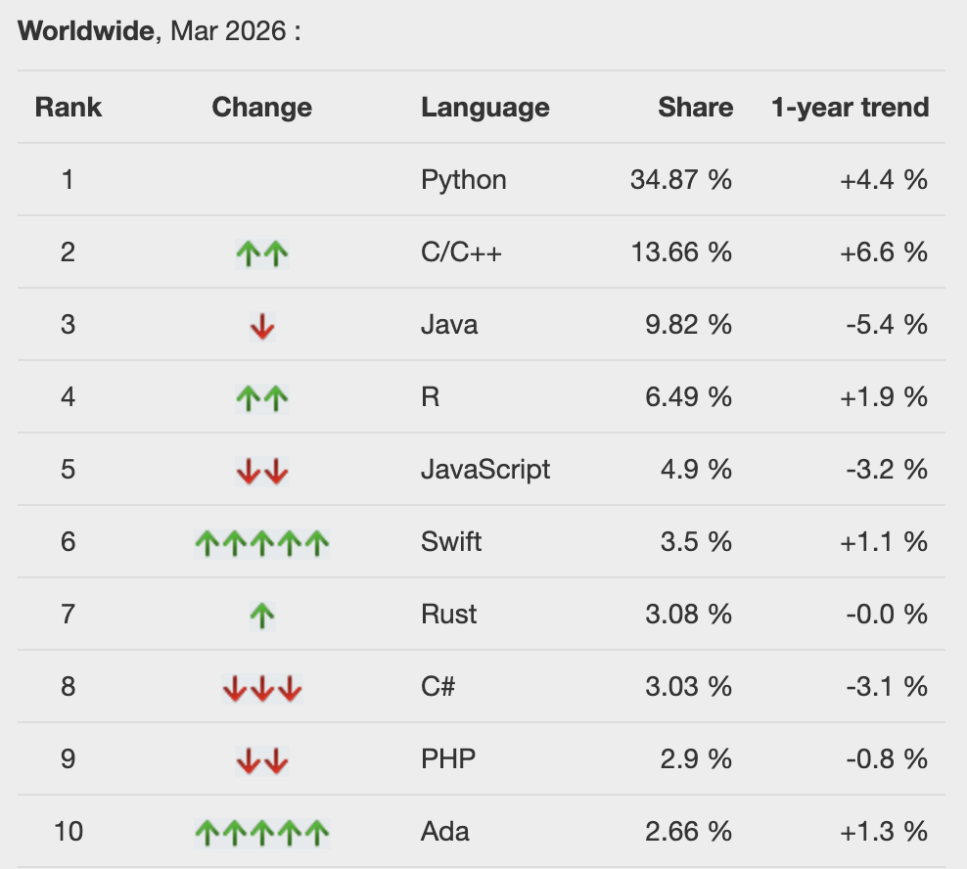Viewport: 967px width, 869px height.
Task: Click the 2.66 % share value
Action: point(688,832)
